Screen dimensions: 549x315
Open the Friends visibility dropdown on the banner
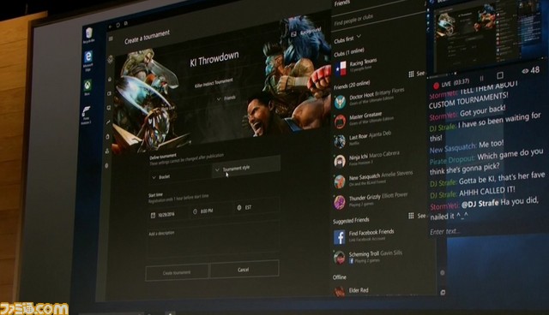(226, 98)
